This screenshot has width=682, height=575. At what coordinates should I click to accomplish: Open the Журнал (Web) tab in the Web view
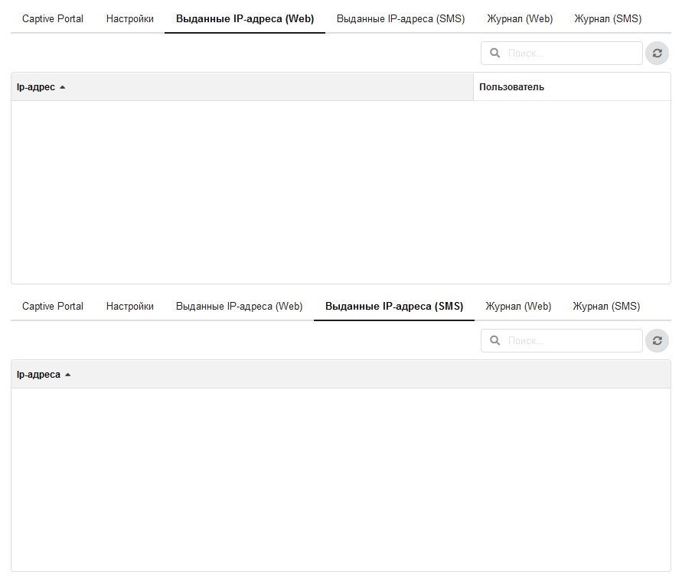520,19
